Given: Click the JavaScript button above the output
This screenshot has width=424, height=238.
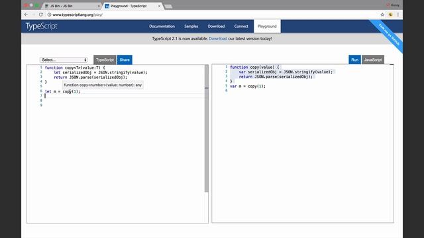Looking at the screenshot, I should tap(373, 59).
